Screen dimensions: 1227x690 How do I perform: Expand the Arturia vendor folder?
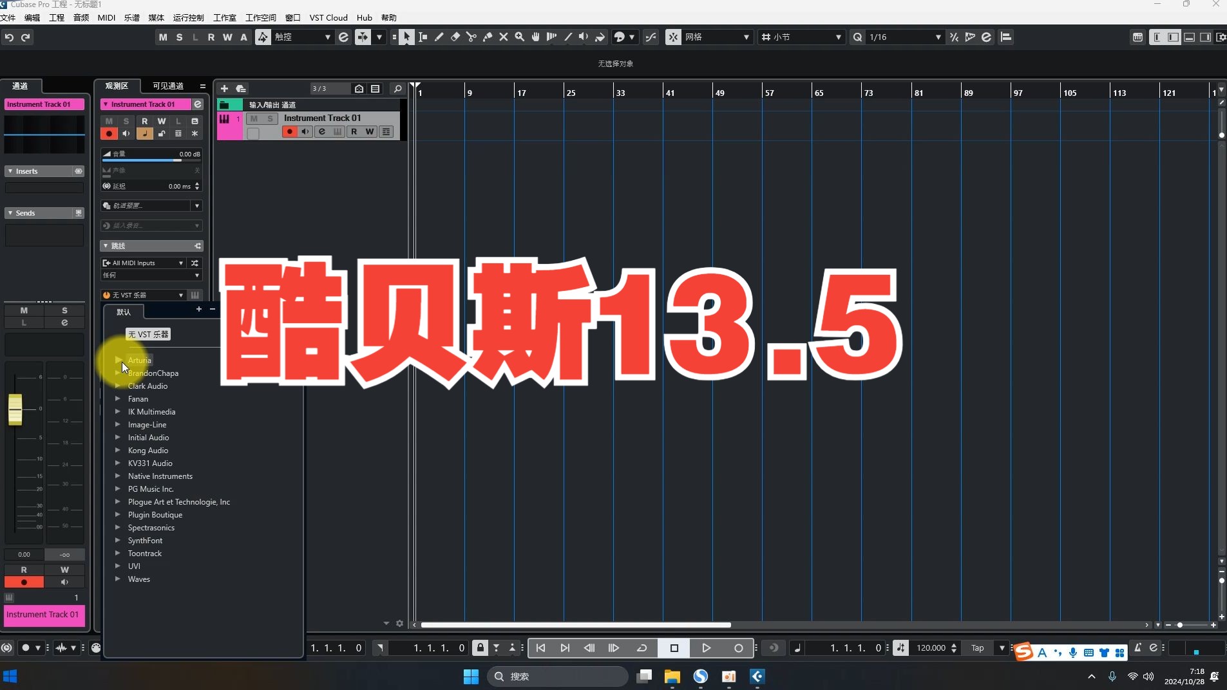point(118,360)
